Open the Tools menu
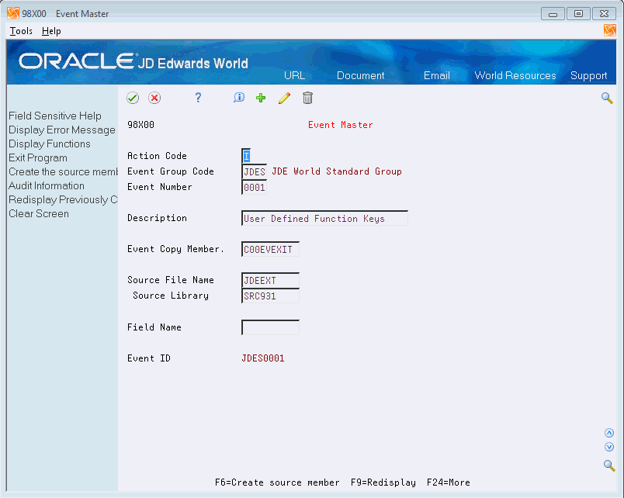624x498 pixels. coord(21,31)
